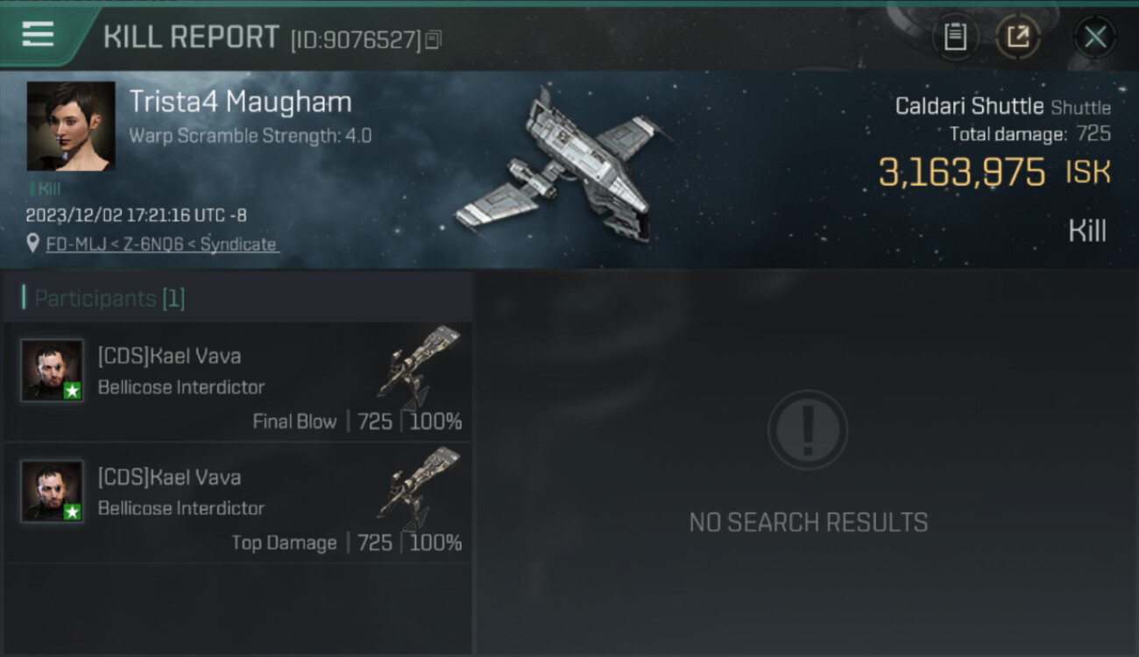Select the Caldari Shuttle ship image
The width and height of the screenshot is (1139, 657).
point(561,166)
